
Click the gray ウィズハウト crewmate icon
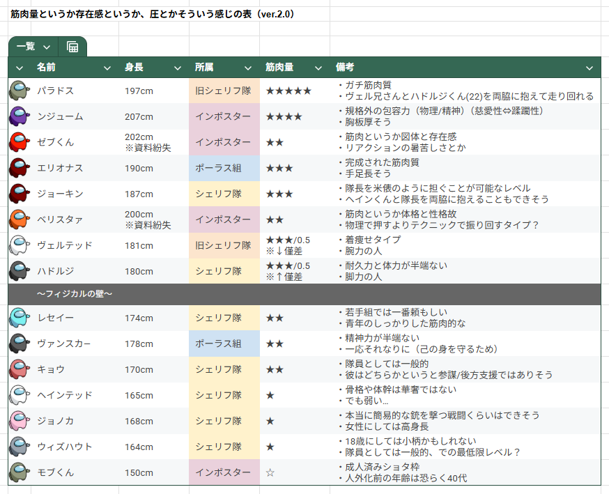[20, 447]
